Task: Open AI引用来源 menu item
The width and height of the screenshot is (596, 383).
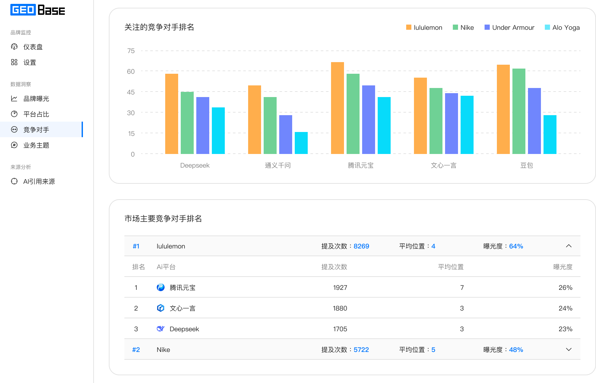Action: (41, 181)
